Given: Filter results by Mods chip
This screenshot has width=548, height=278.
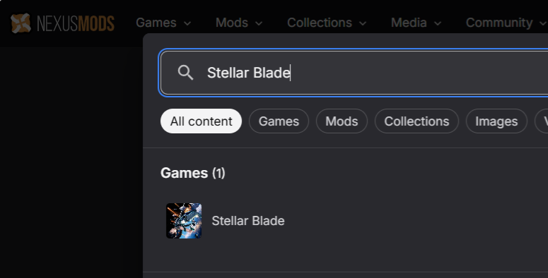Looking at the screenshot, I should coord(342,121).
